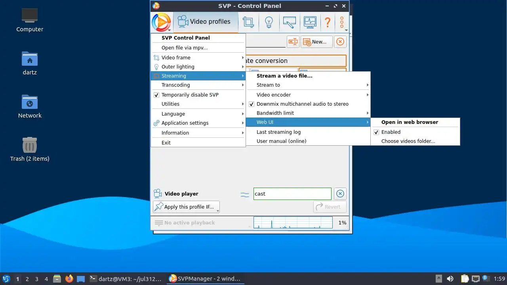507x285 pixels.
Task: Switch to the Video profiles tab
Action: 205,22
